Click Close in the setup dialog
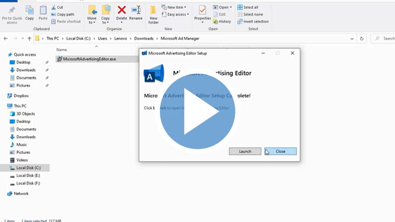Viewport: 395px width, 222px height. pos(280,151)
